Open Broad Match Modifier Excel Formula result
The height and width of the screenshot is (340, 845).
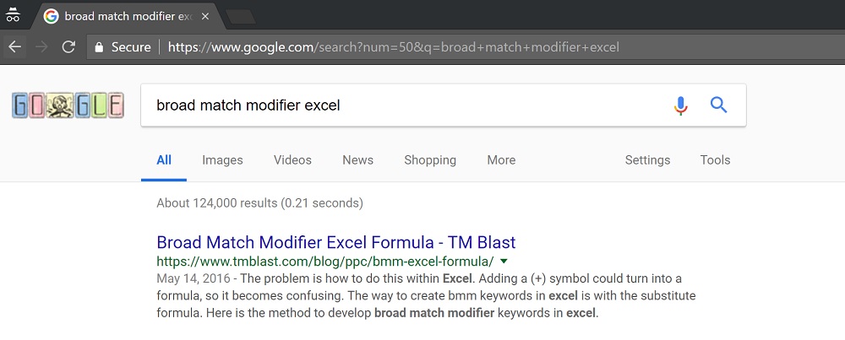pos(336,242)
